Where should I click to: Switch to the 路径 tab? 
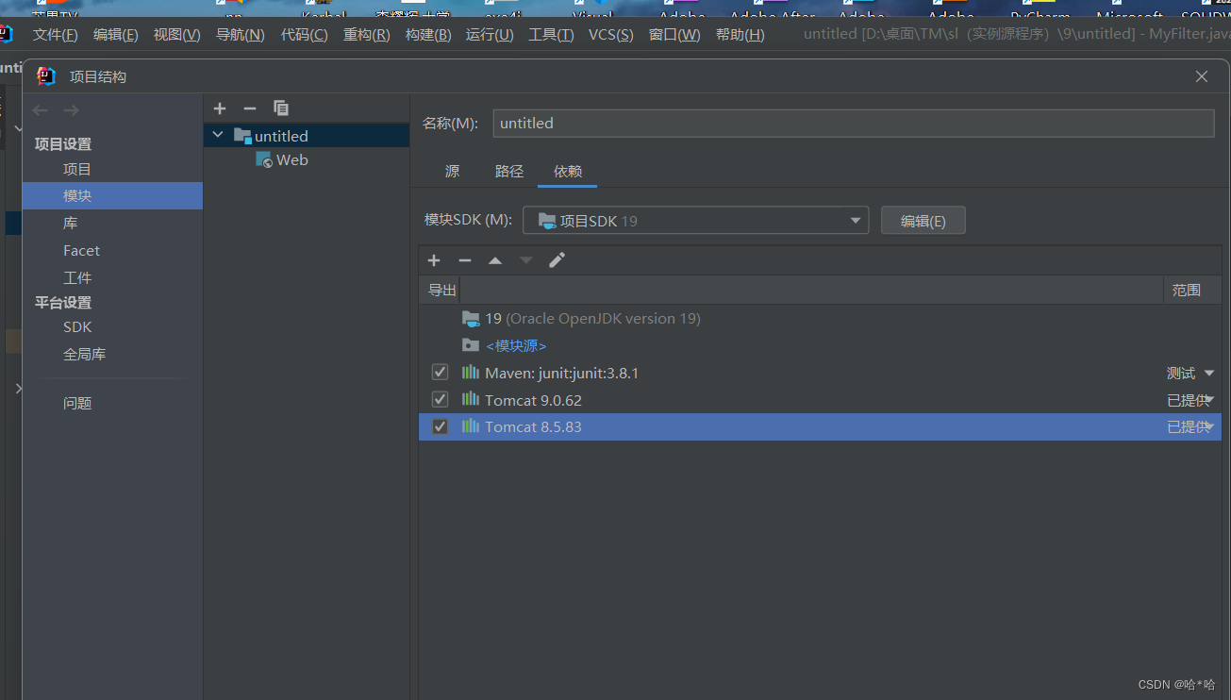[509, 172]
